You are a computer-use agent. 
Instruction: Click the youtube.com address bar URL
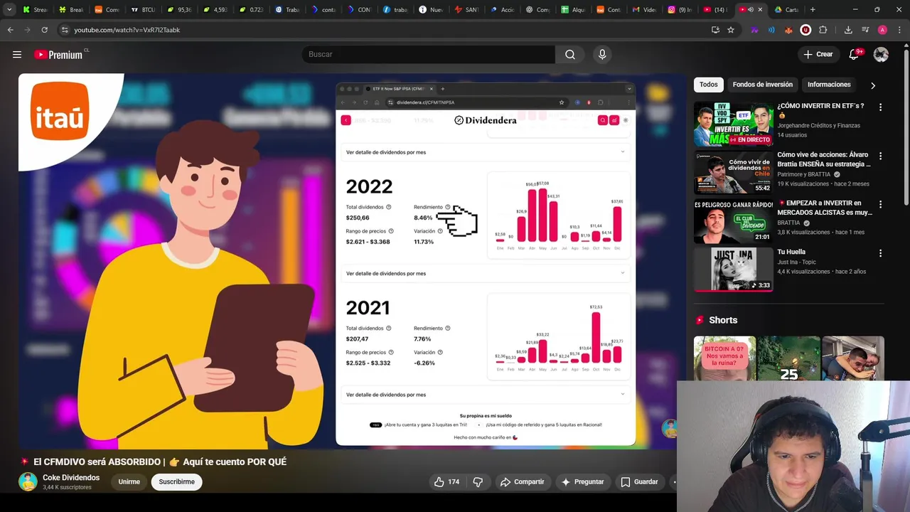click(x=127, y=30)
